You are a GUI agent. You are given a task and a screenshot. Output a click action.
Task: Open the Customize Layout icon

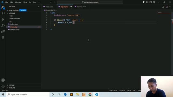[x=154, y=2]
